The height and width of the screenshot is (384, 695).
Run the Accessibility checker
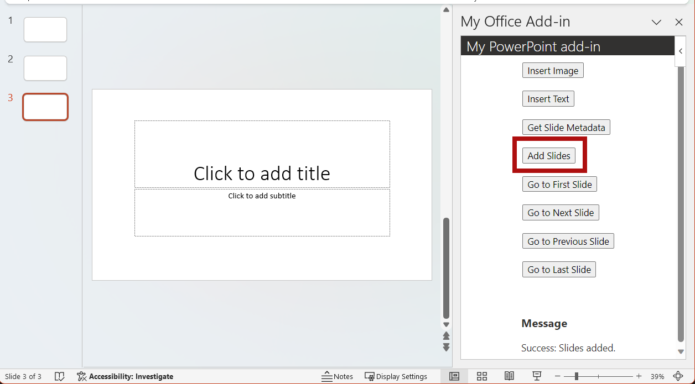[x=125, y=376]
